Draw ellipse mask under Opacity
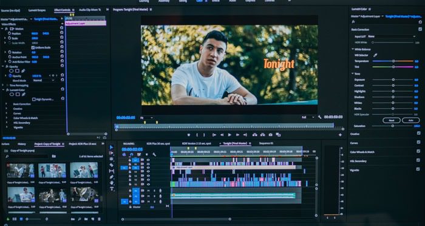425x226 pixels. click(x=11, y=71)
